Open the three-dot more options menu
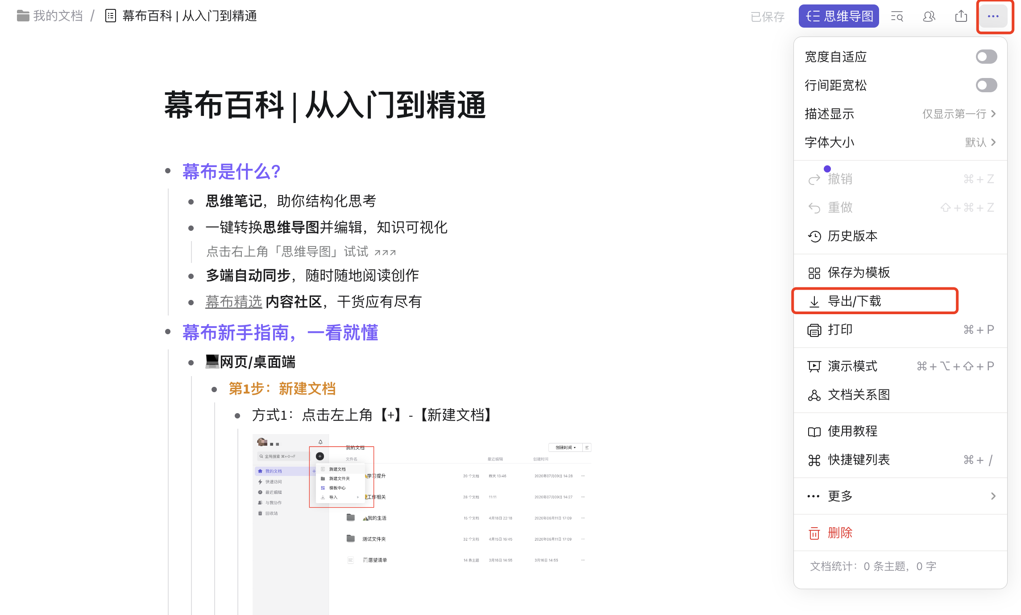1021x615 pixels. click(993, 16)
